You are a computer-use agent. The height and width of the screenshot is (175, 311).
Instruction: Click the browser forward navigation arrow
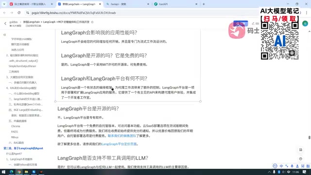12,13
